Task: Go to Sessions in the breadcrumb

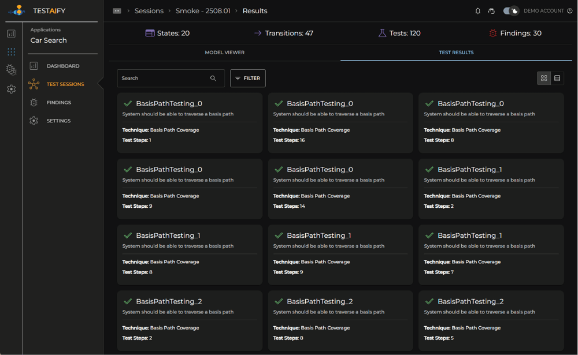Action: coord(149,11)
